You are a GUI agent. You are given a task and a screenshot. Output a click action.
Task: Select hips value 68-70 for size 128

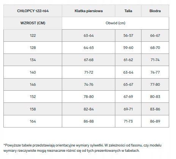155,47
